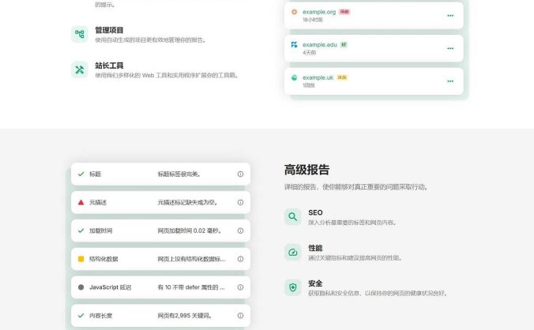This screenshot has height=330, width=534.
Task: Click the red badge next to example.org
Action: click(344, 12)
